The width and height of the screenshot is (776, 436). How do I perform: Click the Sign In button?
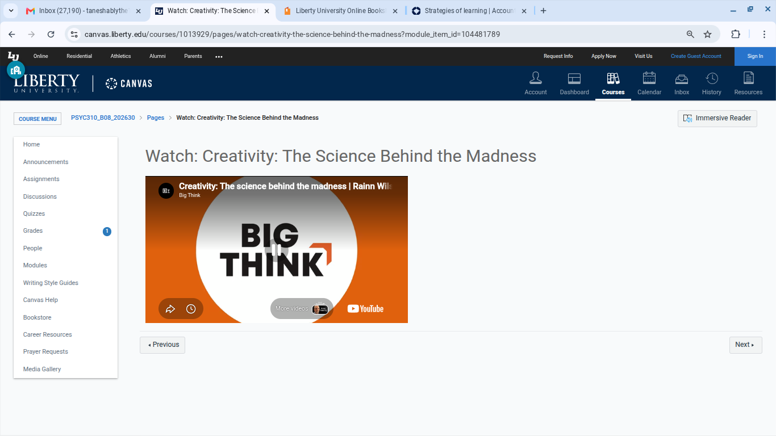click(755, 56)
